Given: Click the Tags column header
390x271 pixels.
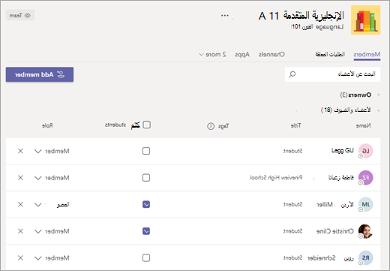Looking at the screenshot, I should tap(223, 126).
